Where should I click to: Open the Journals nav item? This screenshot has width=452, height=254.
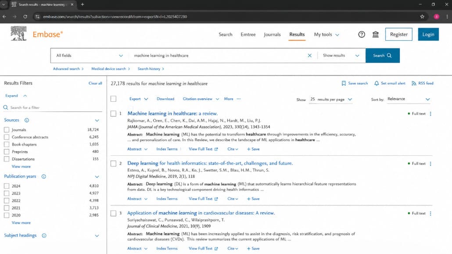[272, 34]
